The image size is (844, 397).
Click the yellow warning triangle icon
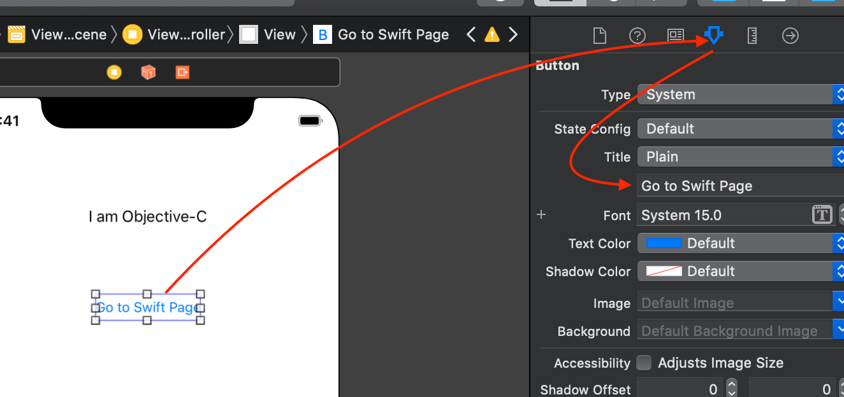[x=491, y=34]
